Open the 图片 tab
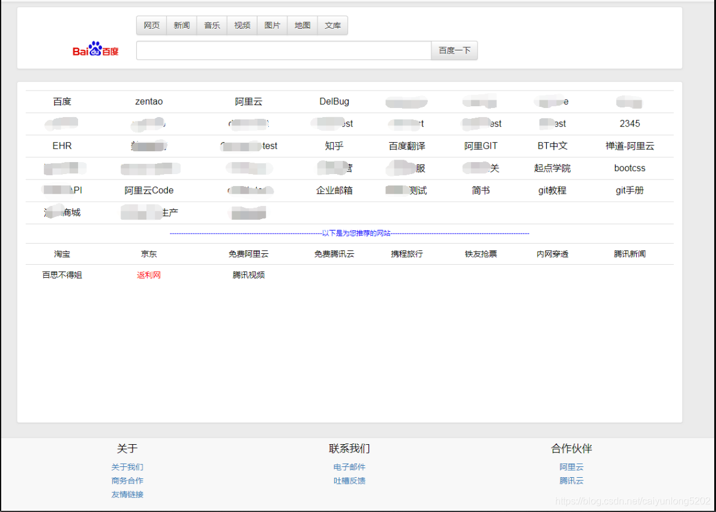716x512 pixels. (272, 26)
